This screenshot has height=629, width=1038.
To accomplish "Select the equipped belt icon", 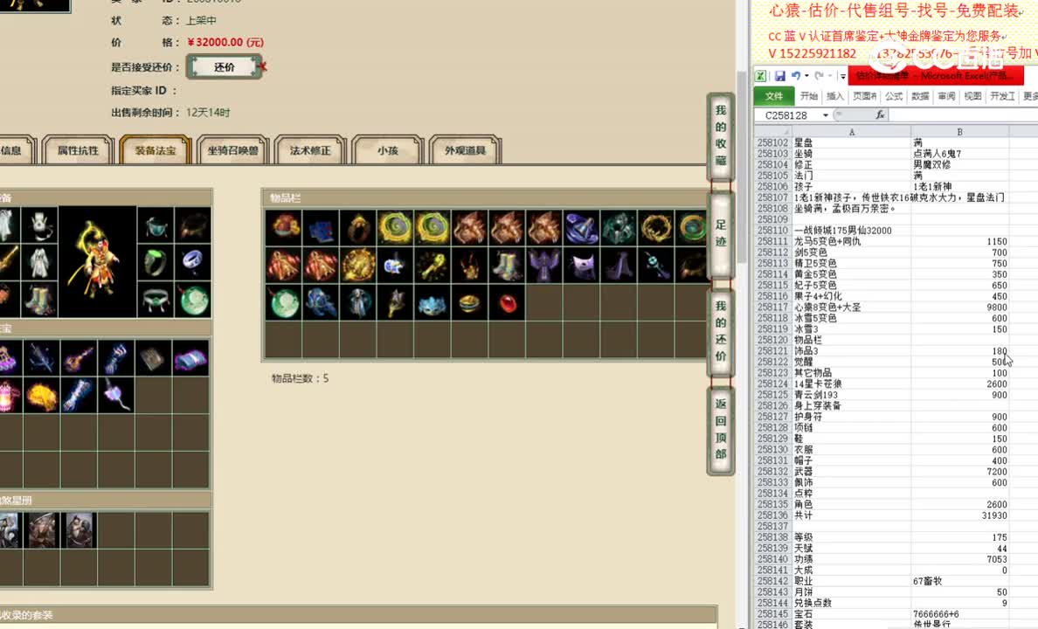I will 156,300.
